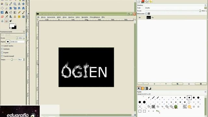This screenshot has width=208, height=117.
Task: Open the Warstwa menu
Action: 71,17
